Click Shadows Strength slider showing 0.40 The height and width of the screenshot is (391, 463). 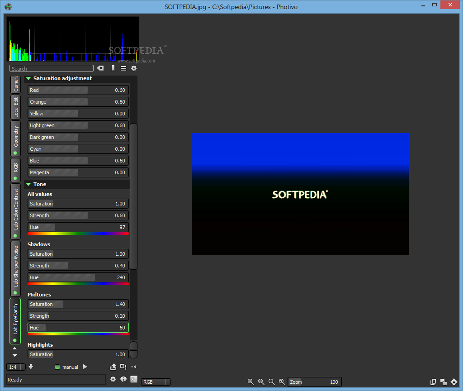(78, 266)
